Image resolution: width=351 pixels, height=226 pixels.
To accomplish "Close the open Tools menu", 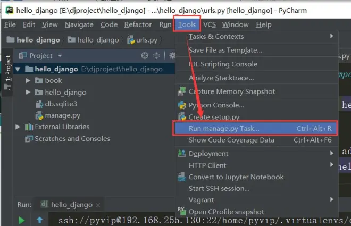I will [187, 24].
